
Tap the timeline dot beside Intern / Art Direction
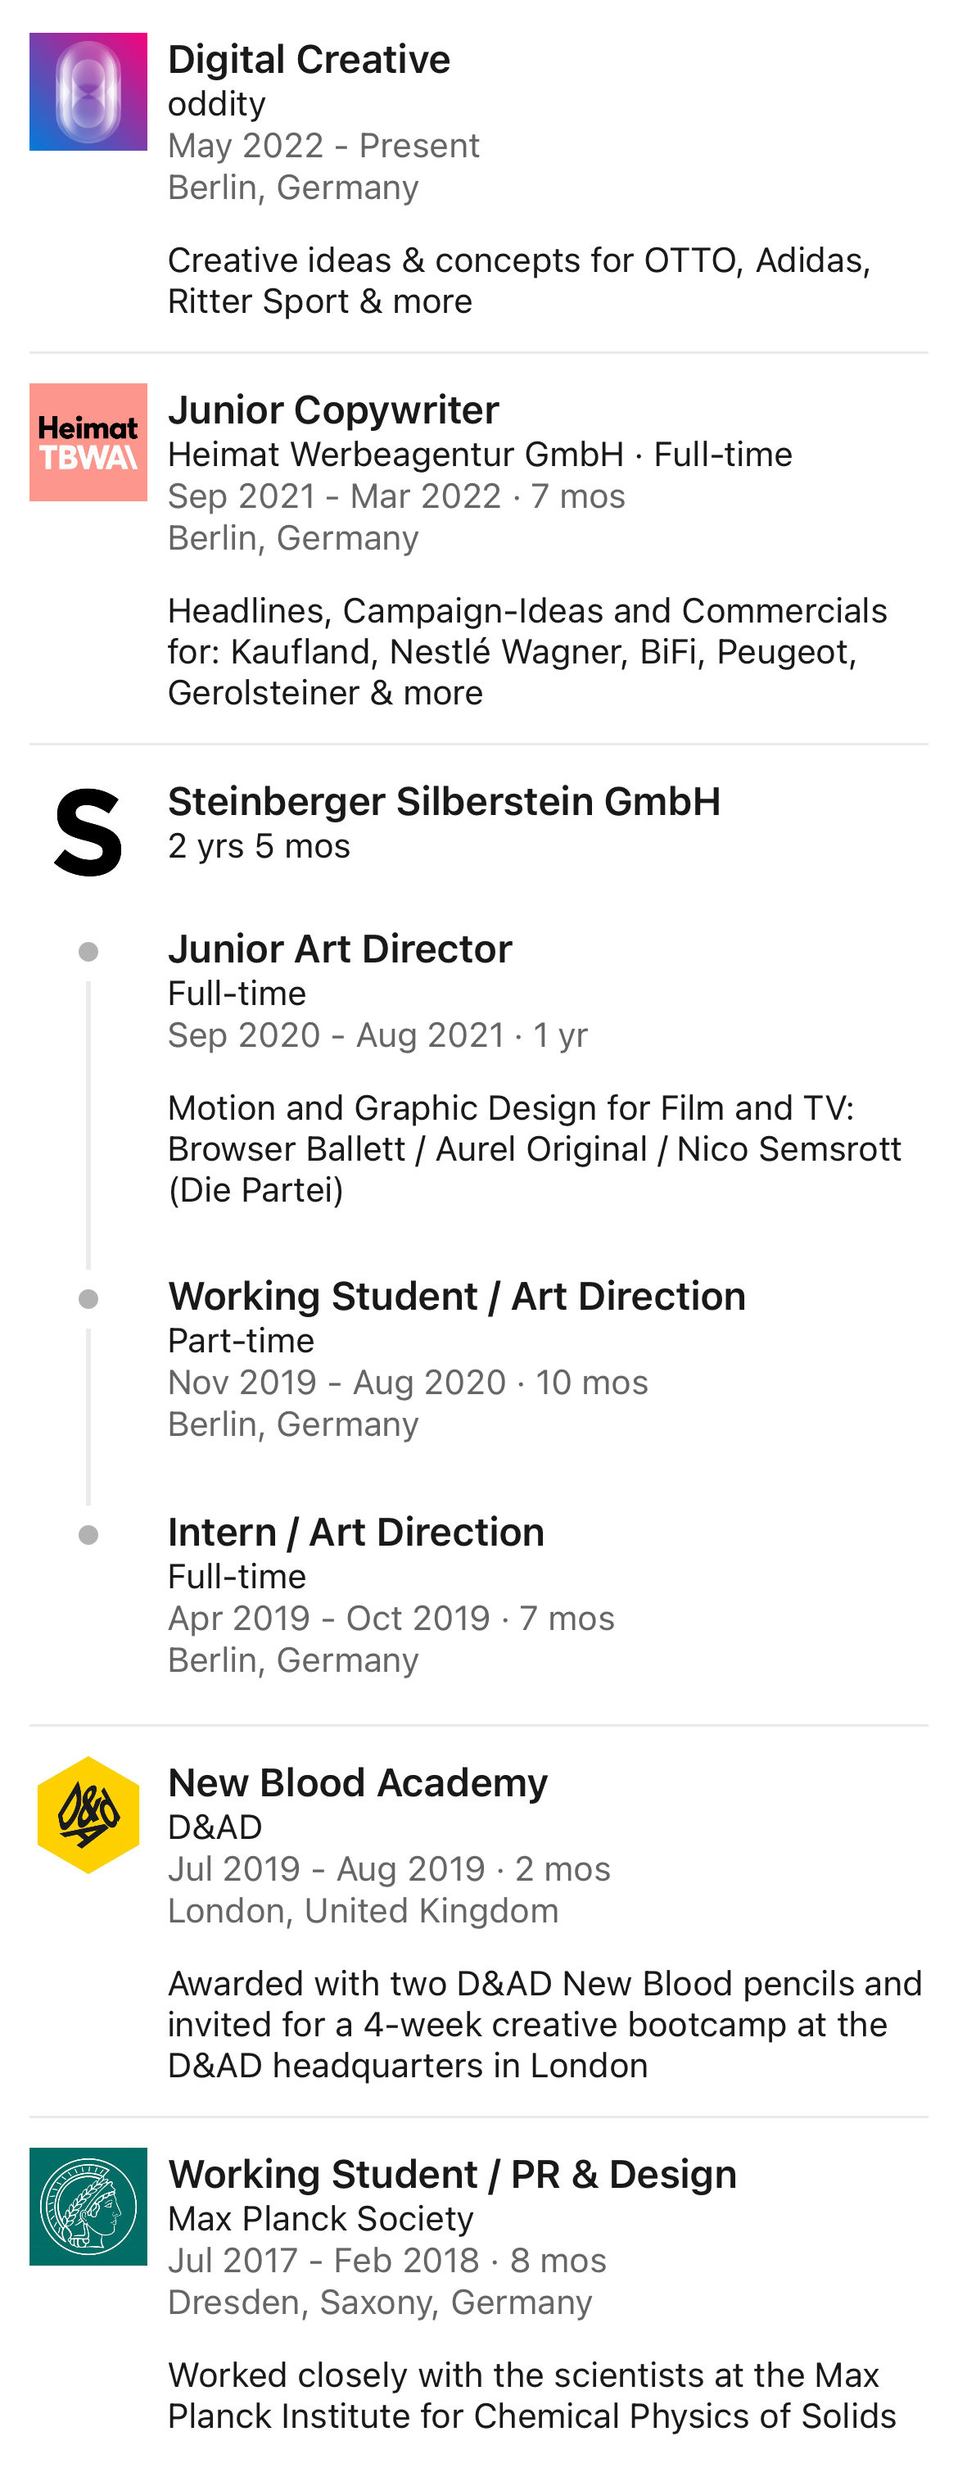(88, 1534)
